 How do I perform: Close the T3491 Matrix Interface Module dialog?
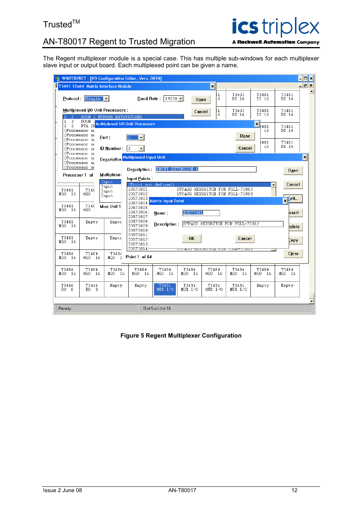pos(212,86)
